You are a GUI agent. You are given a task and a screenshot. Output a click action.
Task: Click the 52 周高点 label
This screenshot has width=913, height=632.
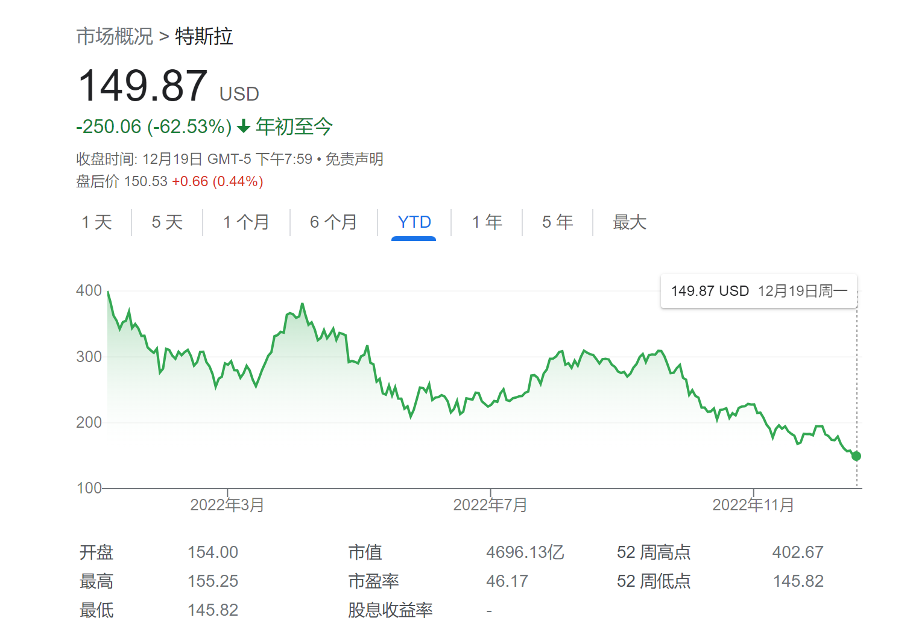pyautogui.click(x=654, y=552)
